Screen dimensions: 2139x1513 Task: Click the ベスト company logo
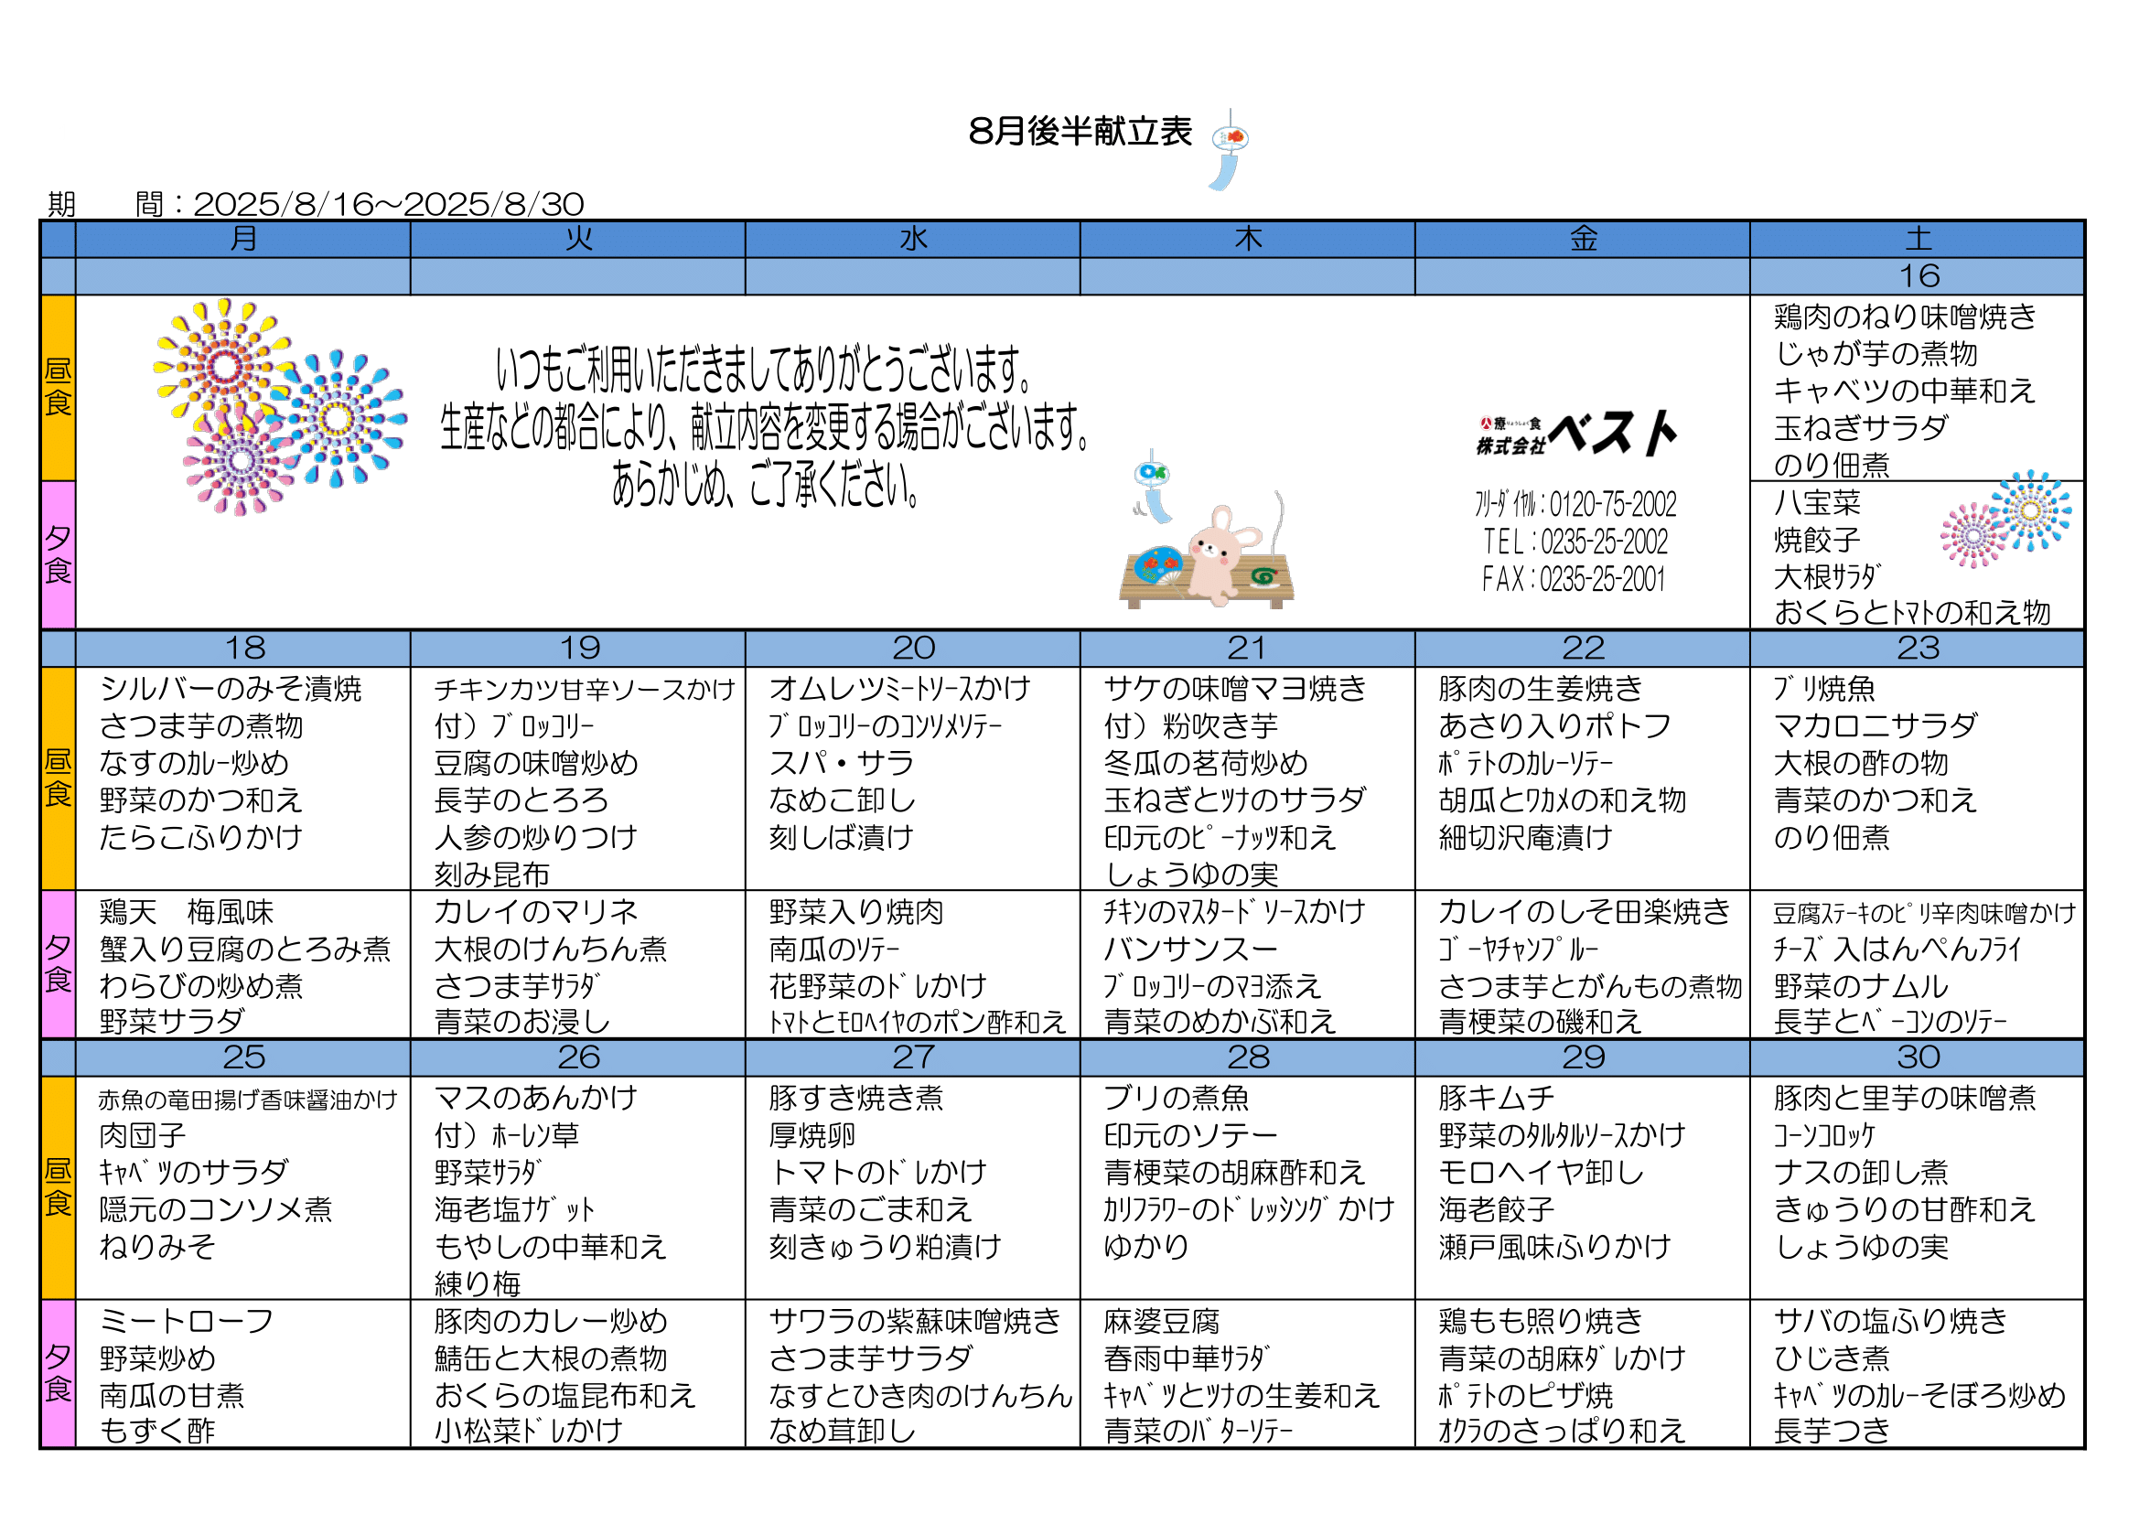point(1576,435)
